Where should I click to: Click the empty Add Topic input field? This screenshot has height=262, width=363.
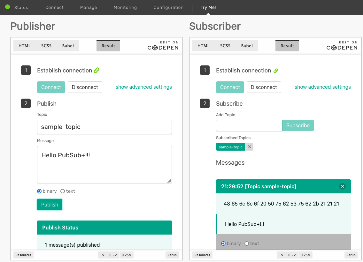pyautogui.click(x=249, y=125)
